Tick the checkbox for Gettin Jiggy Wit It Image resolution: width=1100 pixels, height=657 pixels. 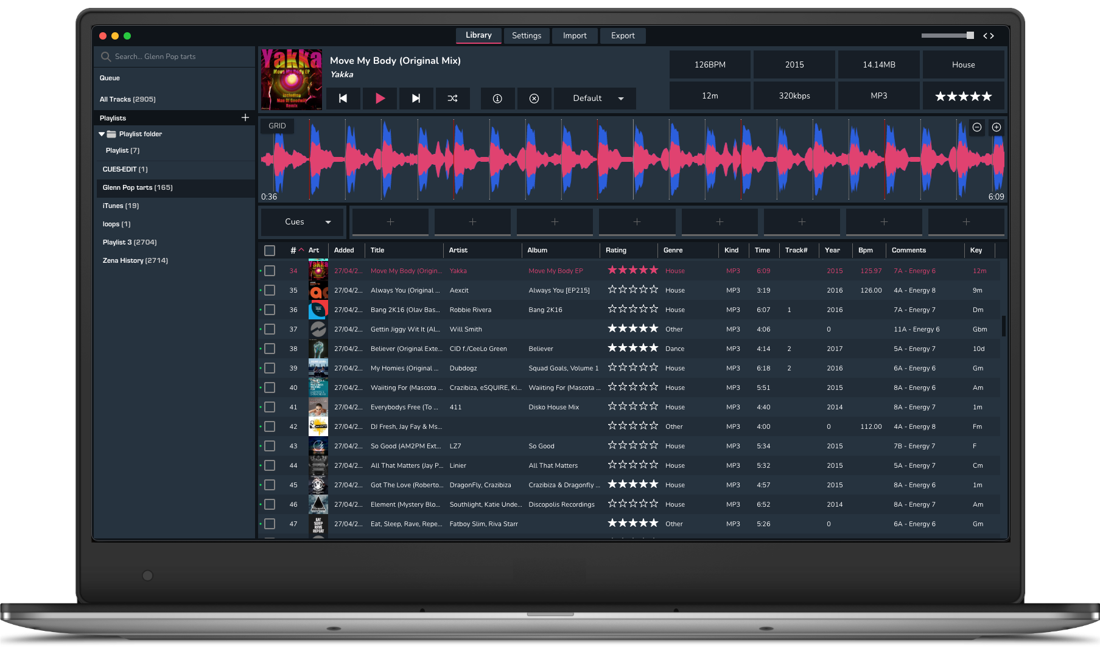pyautogui.click(x=270, y=329)
